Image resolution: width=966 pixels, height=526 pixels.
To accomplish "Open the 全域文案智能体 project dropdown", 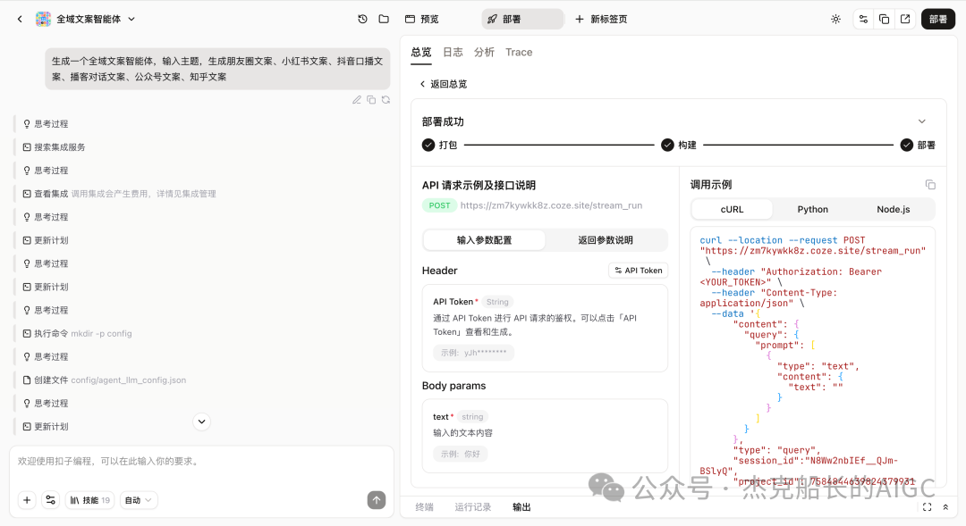I will click(x=131, y=19).
